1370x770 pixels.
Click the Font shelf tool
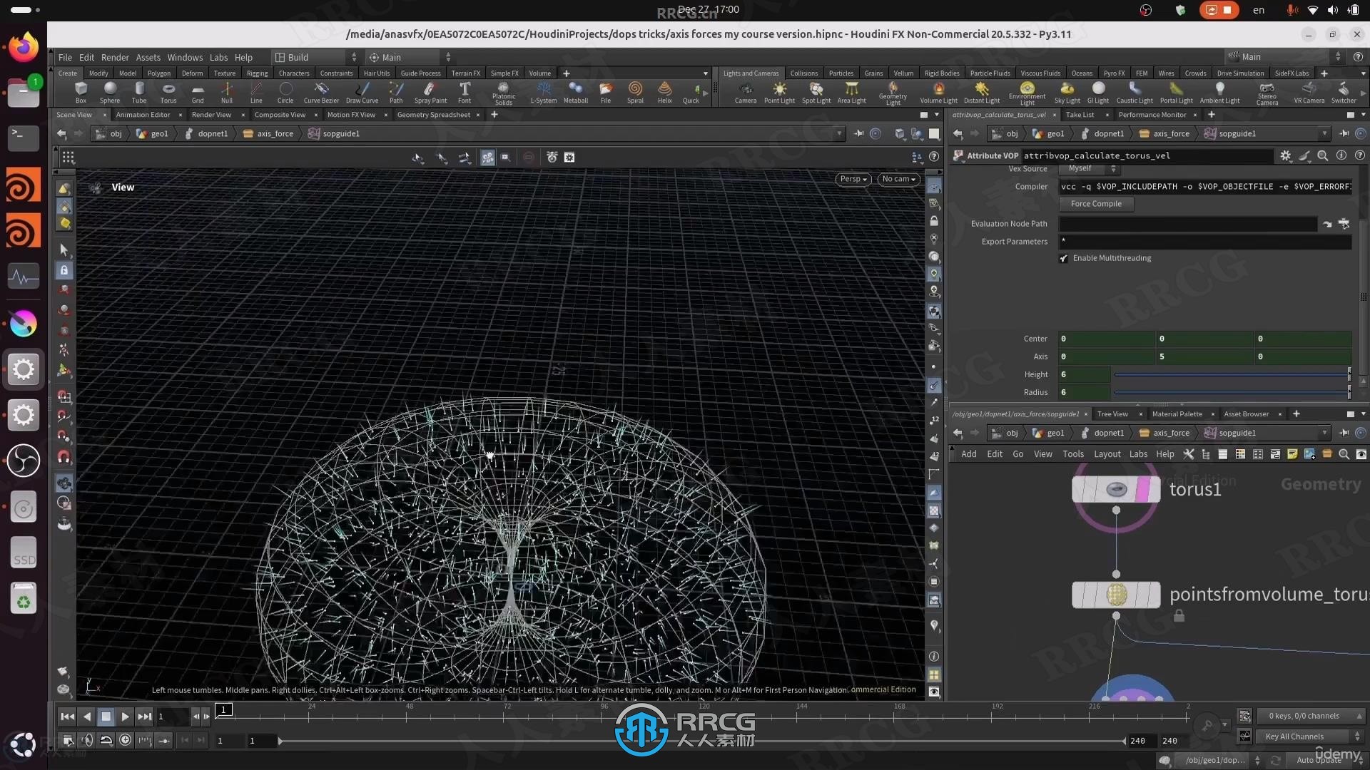465,91
